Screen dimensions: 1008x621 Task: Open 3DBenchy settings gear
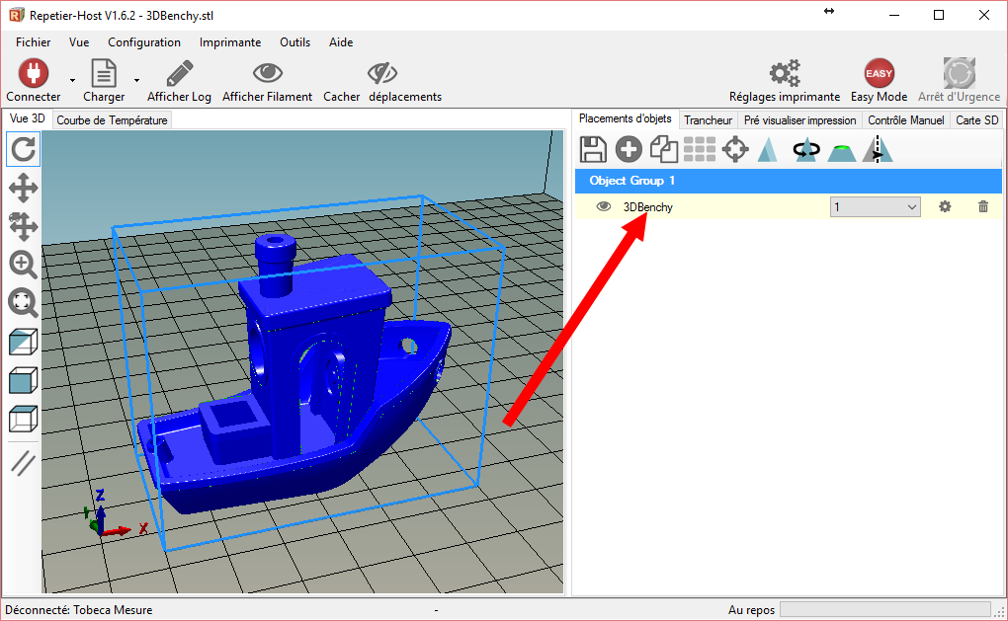click(x=945, y=206)
